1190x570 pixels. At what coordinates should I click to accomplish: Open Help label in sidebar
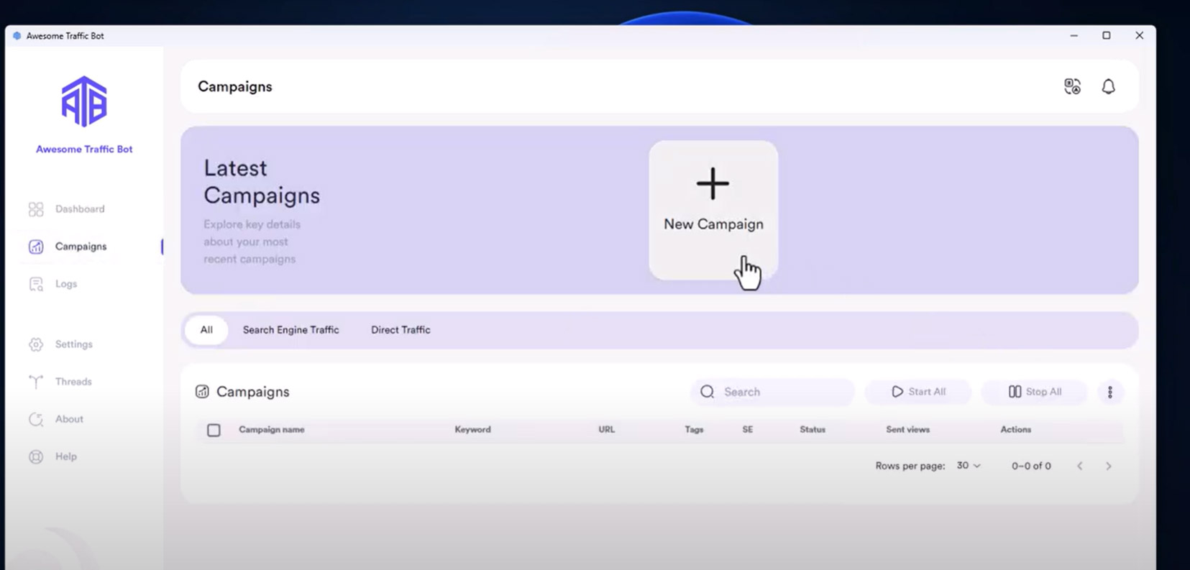click(65, 456)
